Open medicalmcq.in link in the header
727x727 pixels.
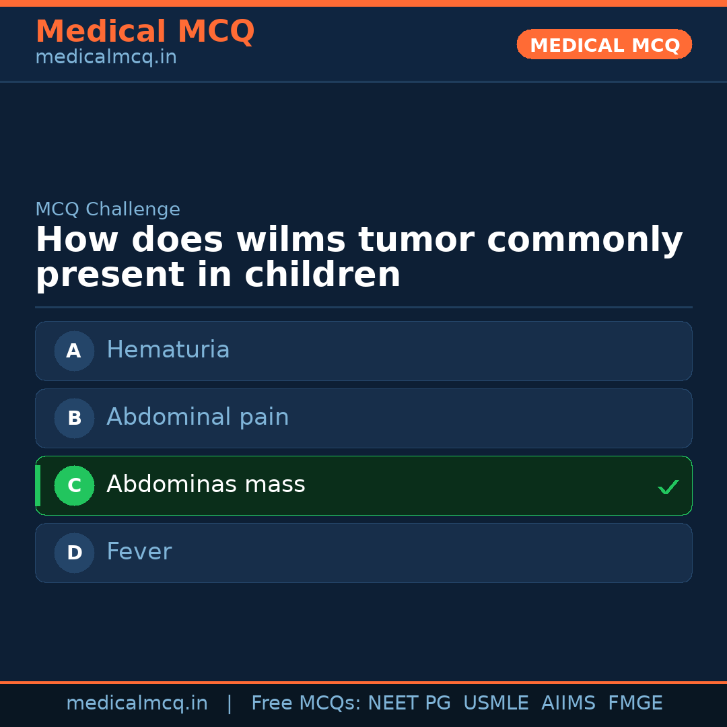[x=106, y=58]
